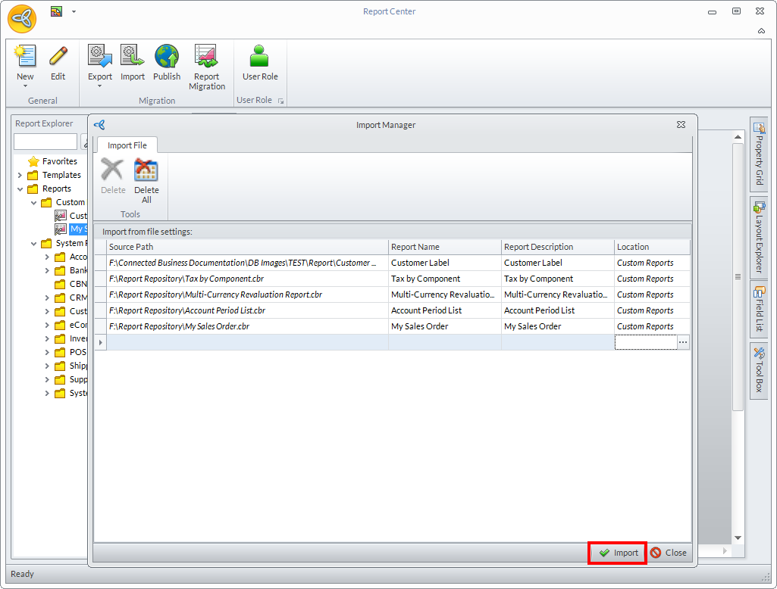The width and height of the screenshot is (777, 589).
Task: Select the Import File tab
Action: (x=127, y=145)
